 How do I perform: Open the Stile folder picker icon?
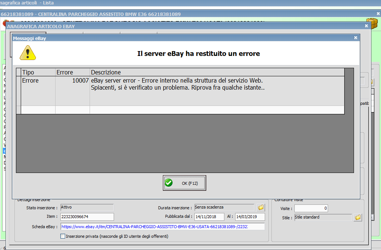[x=358, y=217]
